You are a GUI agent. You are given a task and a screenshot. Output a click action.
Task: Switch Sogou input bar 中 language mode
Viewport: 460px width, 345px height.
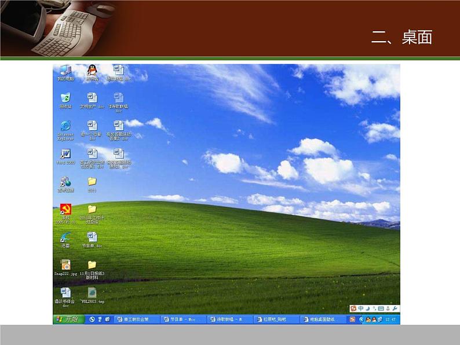coord(360,309)
